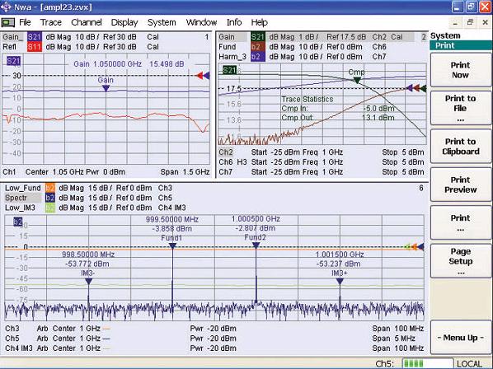The image size is (493, 369).
Task: Open the System menu
Action: tap(162, 22)
